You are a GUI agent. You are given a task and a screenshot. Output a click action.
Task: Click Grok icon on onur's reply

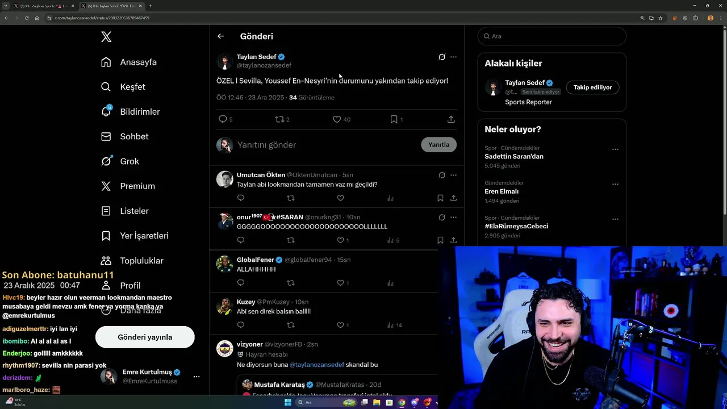pyautogui.click(x=442, y=217)
